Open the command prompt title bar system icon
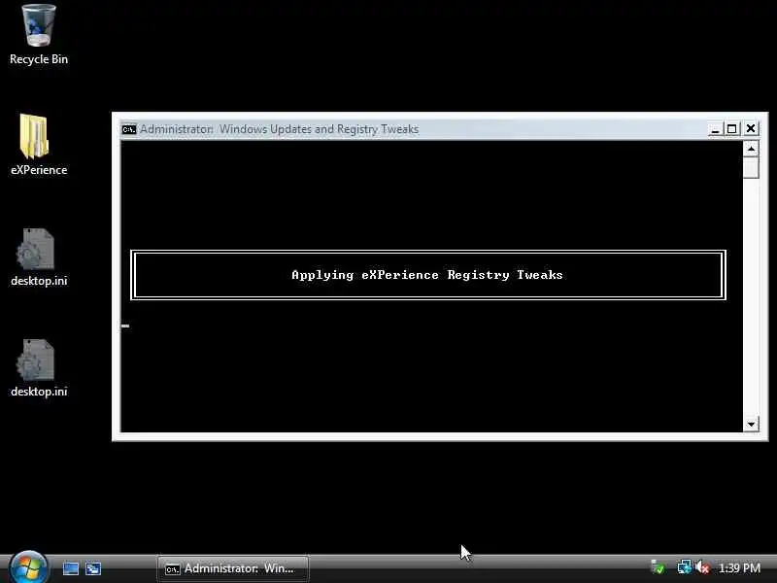 (129, 129)
